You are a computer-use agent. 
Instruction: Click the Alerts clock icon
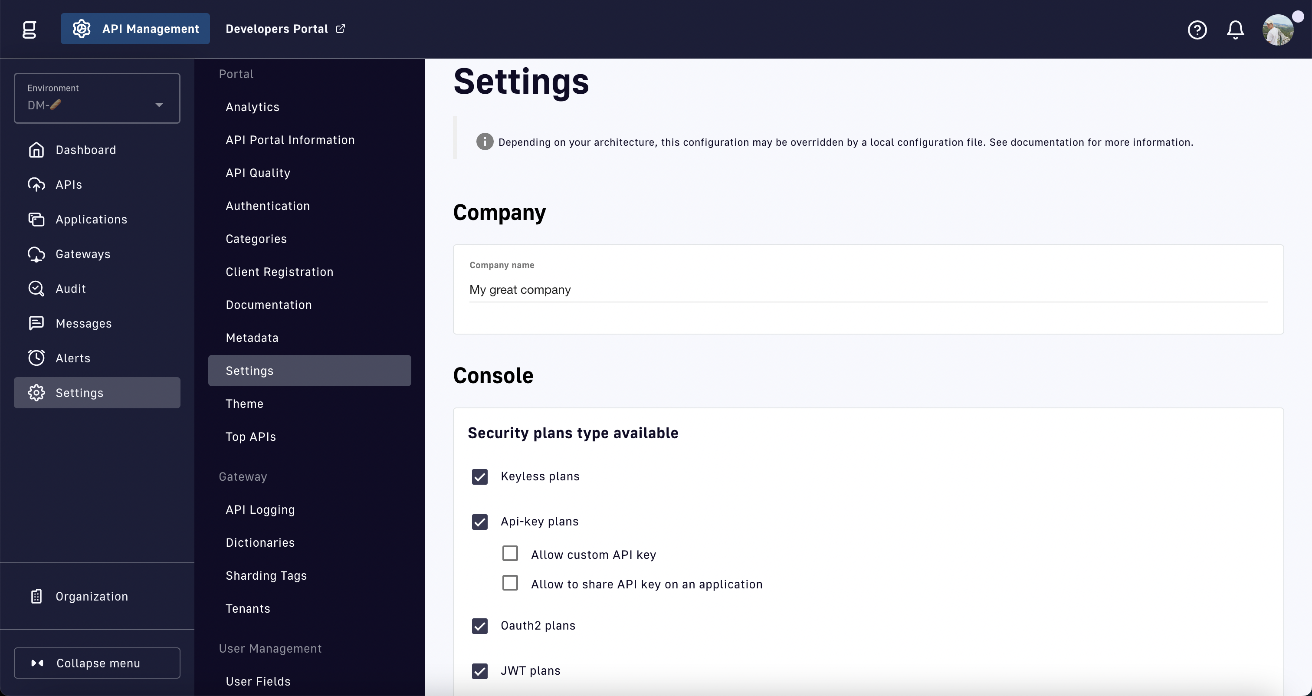click(36, 358)
